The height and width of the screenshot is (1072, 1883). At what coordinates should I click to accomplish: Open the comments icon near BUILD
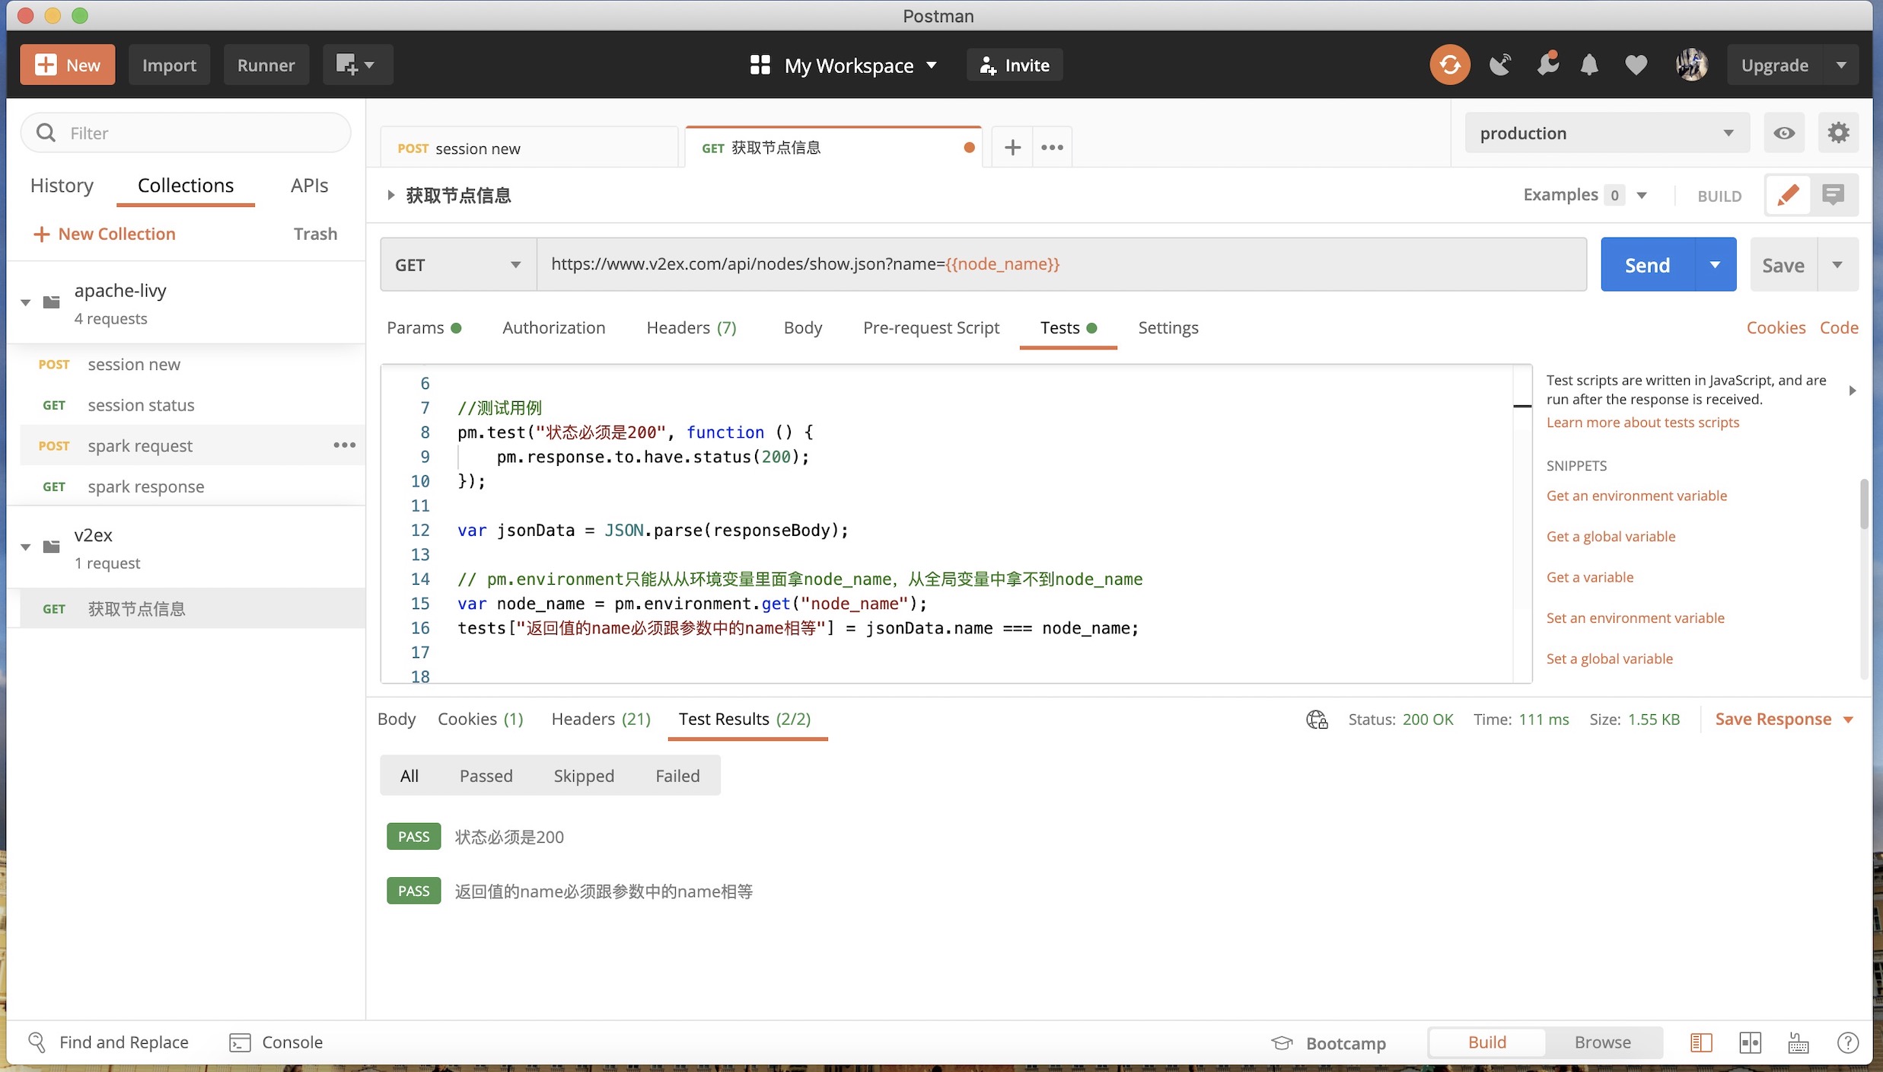click(1834, 195)
